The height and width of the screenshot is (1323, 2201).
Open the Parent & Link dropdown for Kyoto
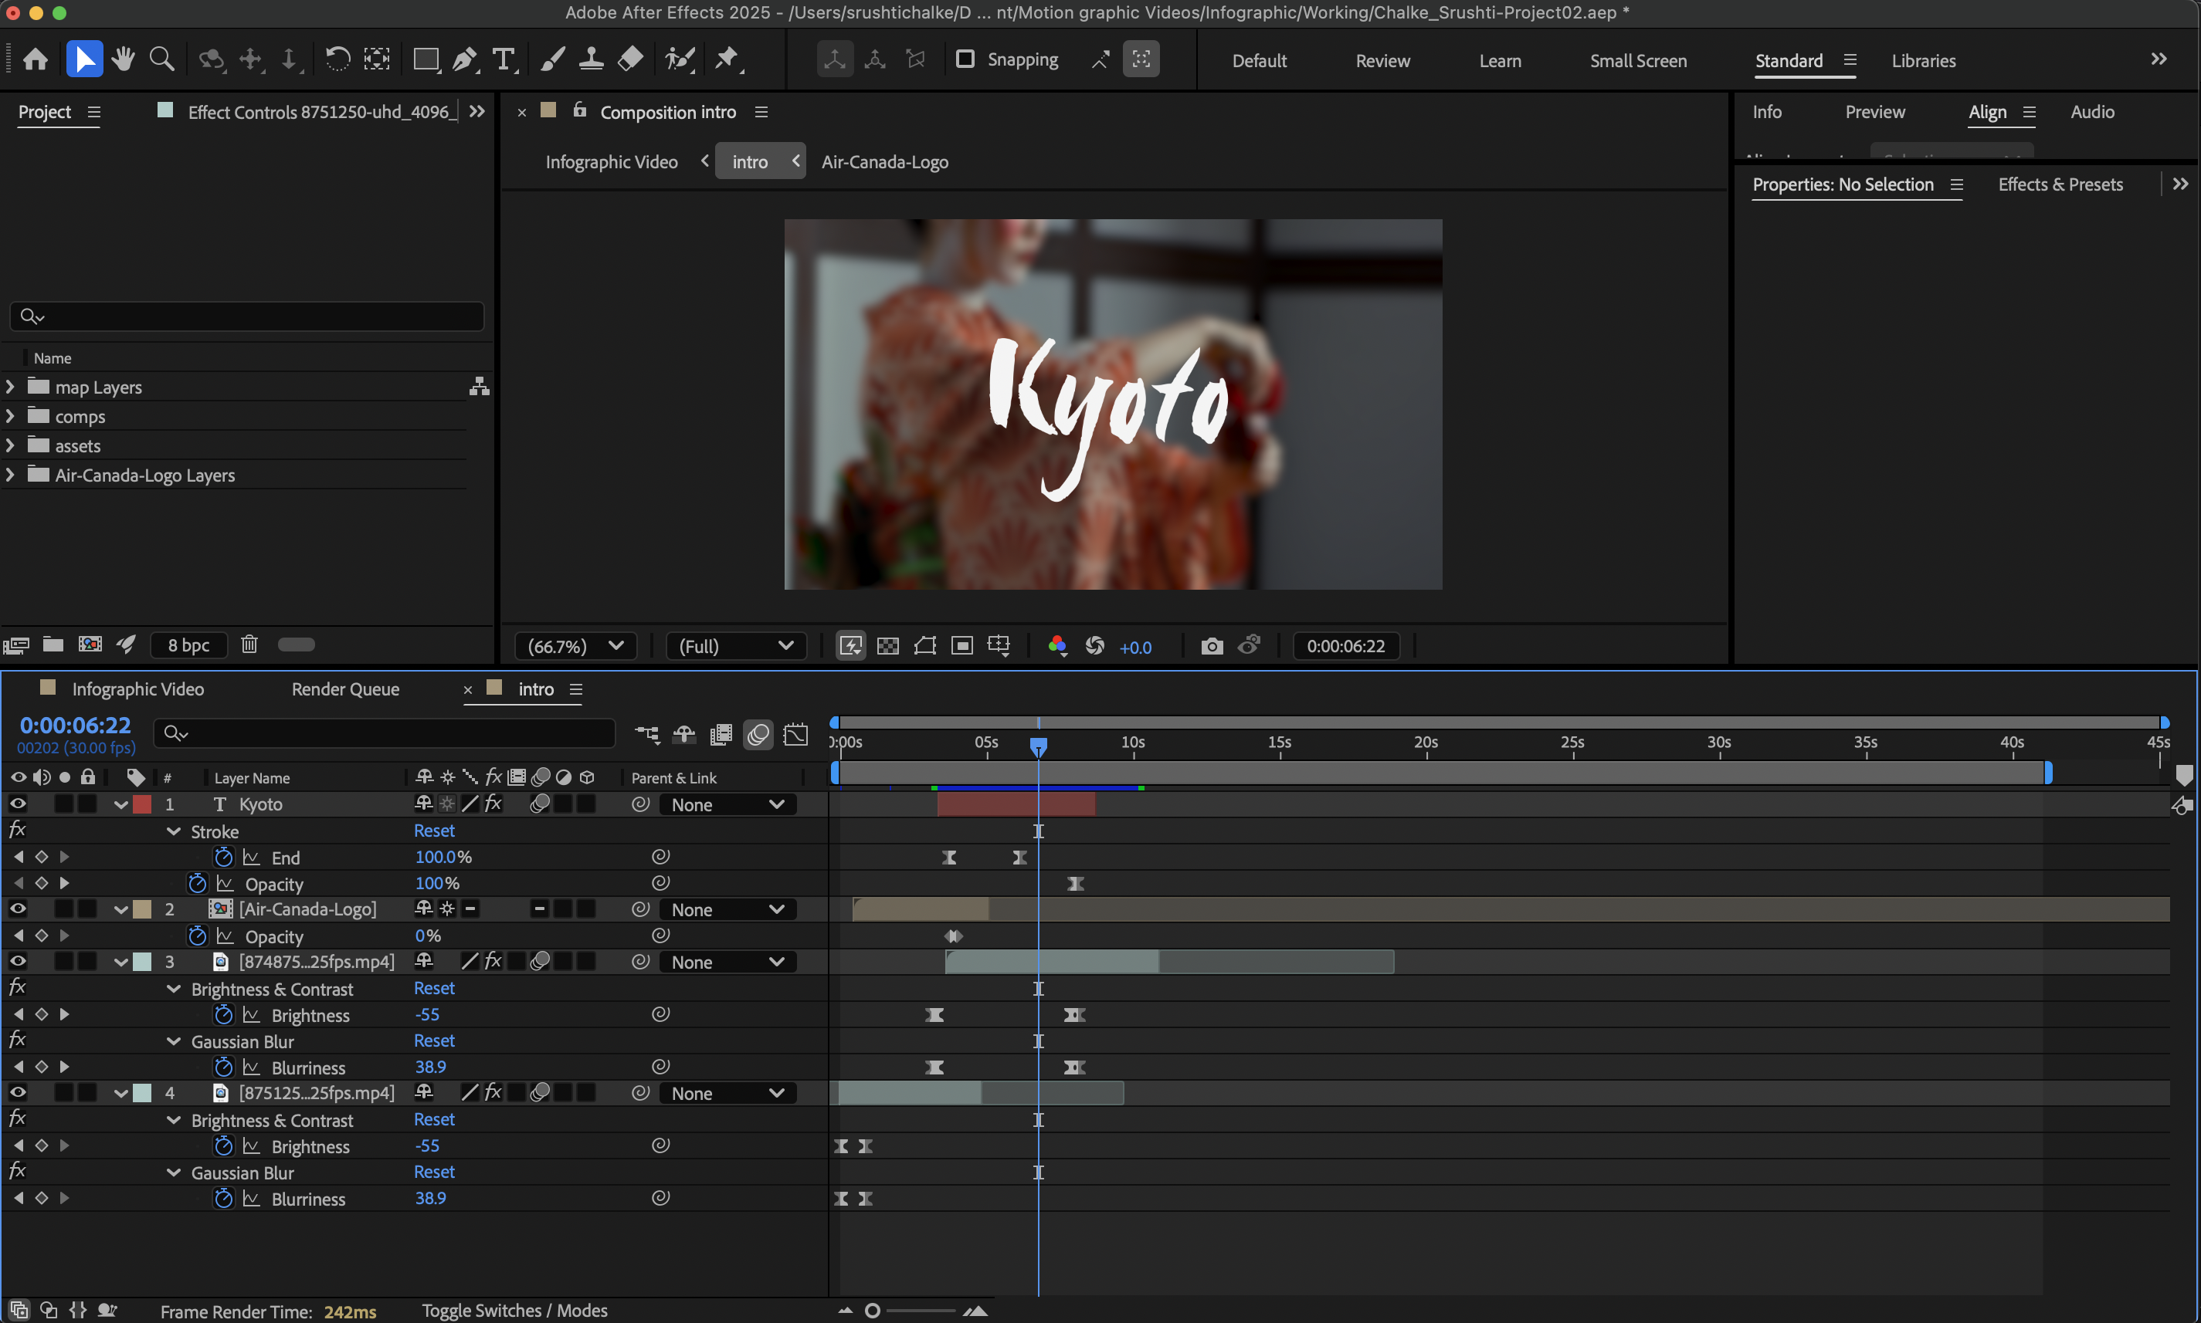pos(727,804)
